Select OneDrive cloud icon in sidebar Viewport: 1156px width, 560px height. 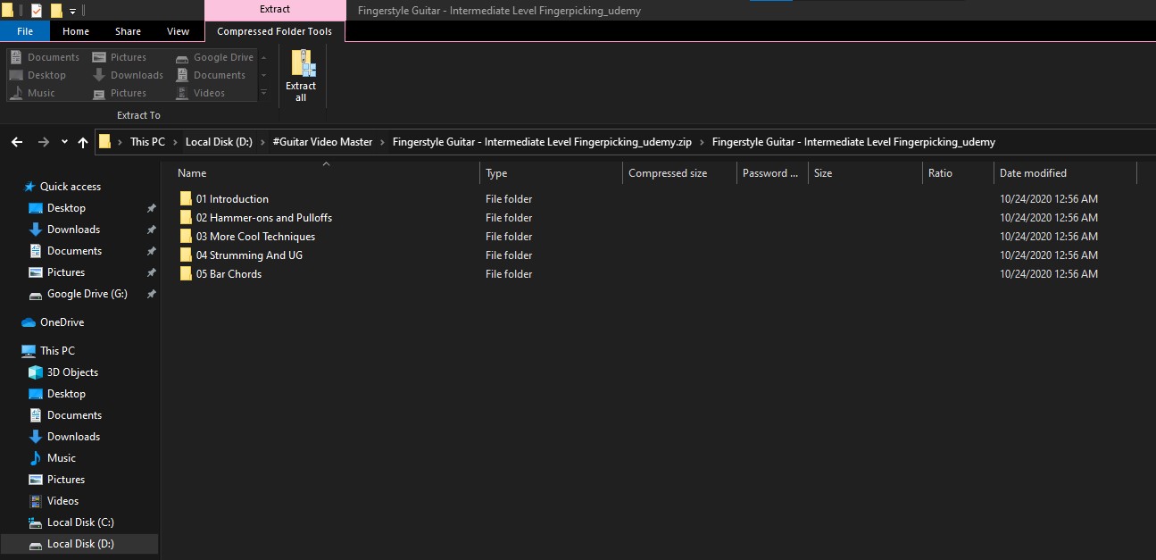tap(29, 322)
